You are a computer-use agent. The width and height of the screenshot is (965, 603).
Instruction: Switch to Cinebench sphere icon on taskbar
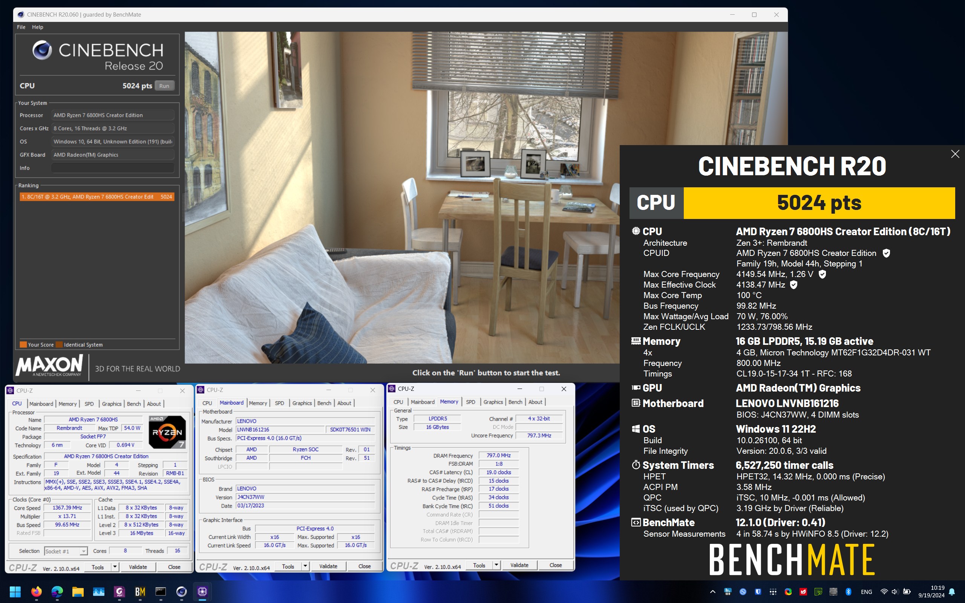point(181,591)
